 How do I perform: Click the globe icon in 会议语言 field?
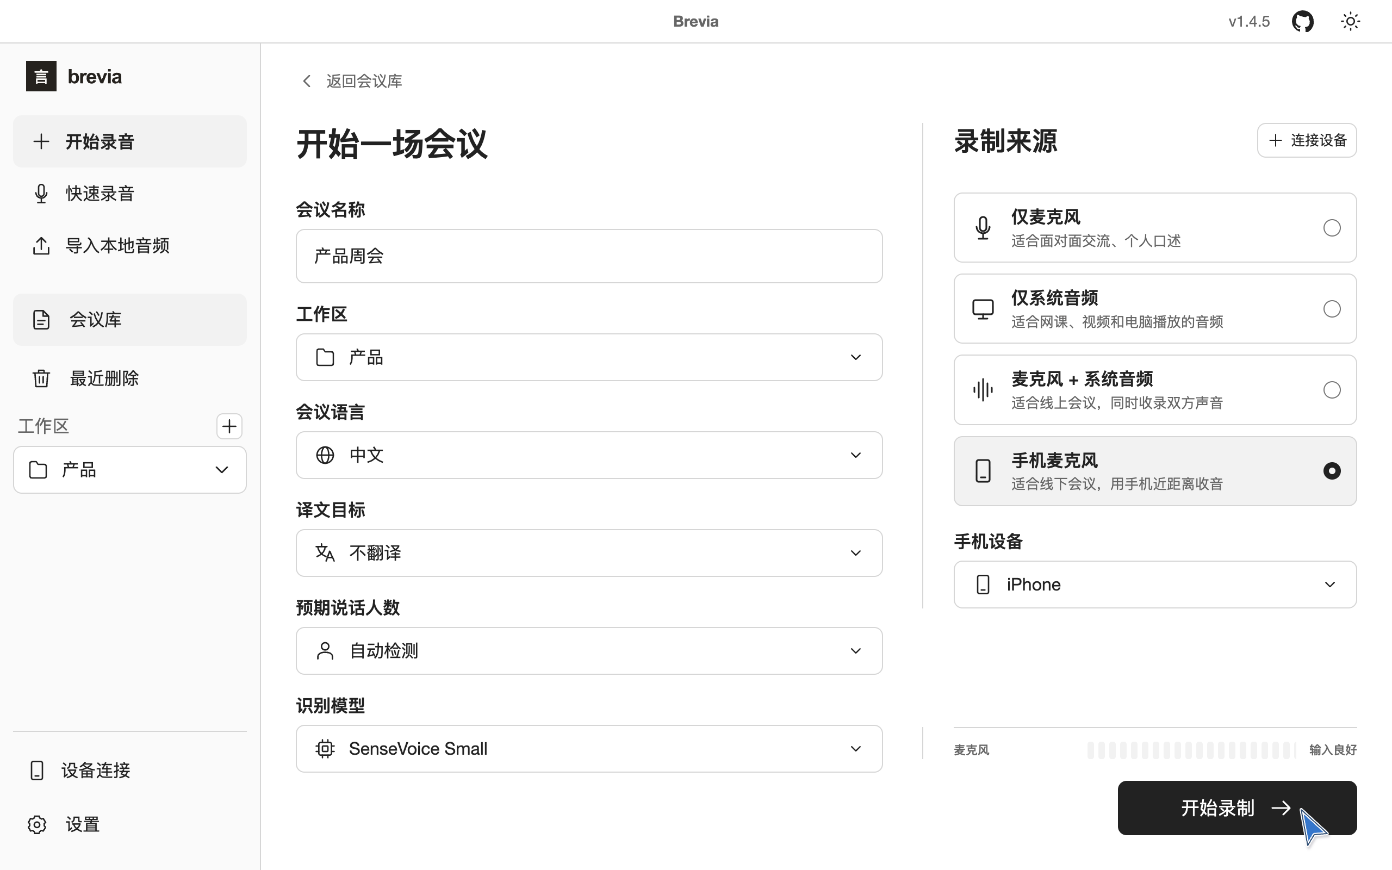[x=325, y=455]
